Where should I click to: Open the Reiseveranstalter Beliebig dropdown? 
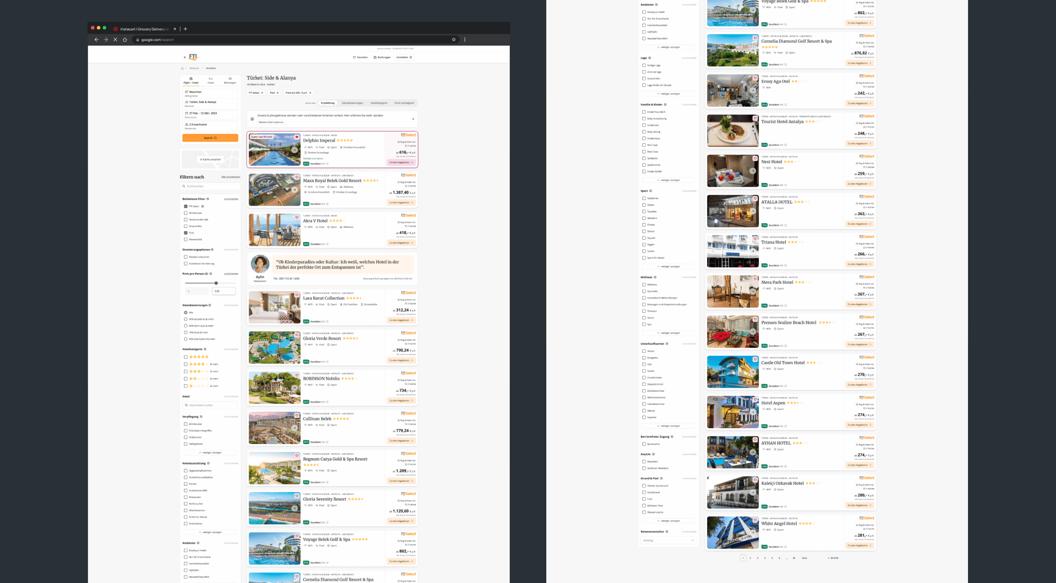[668, 541]
